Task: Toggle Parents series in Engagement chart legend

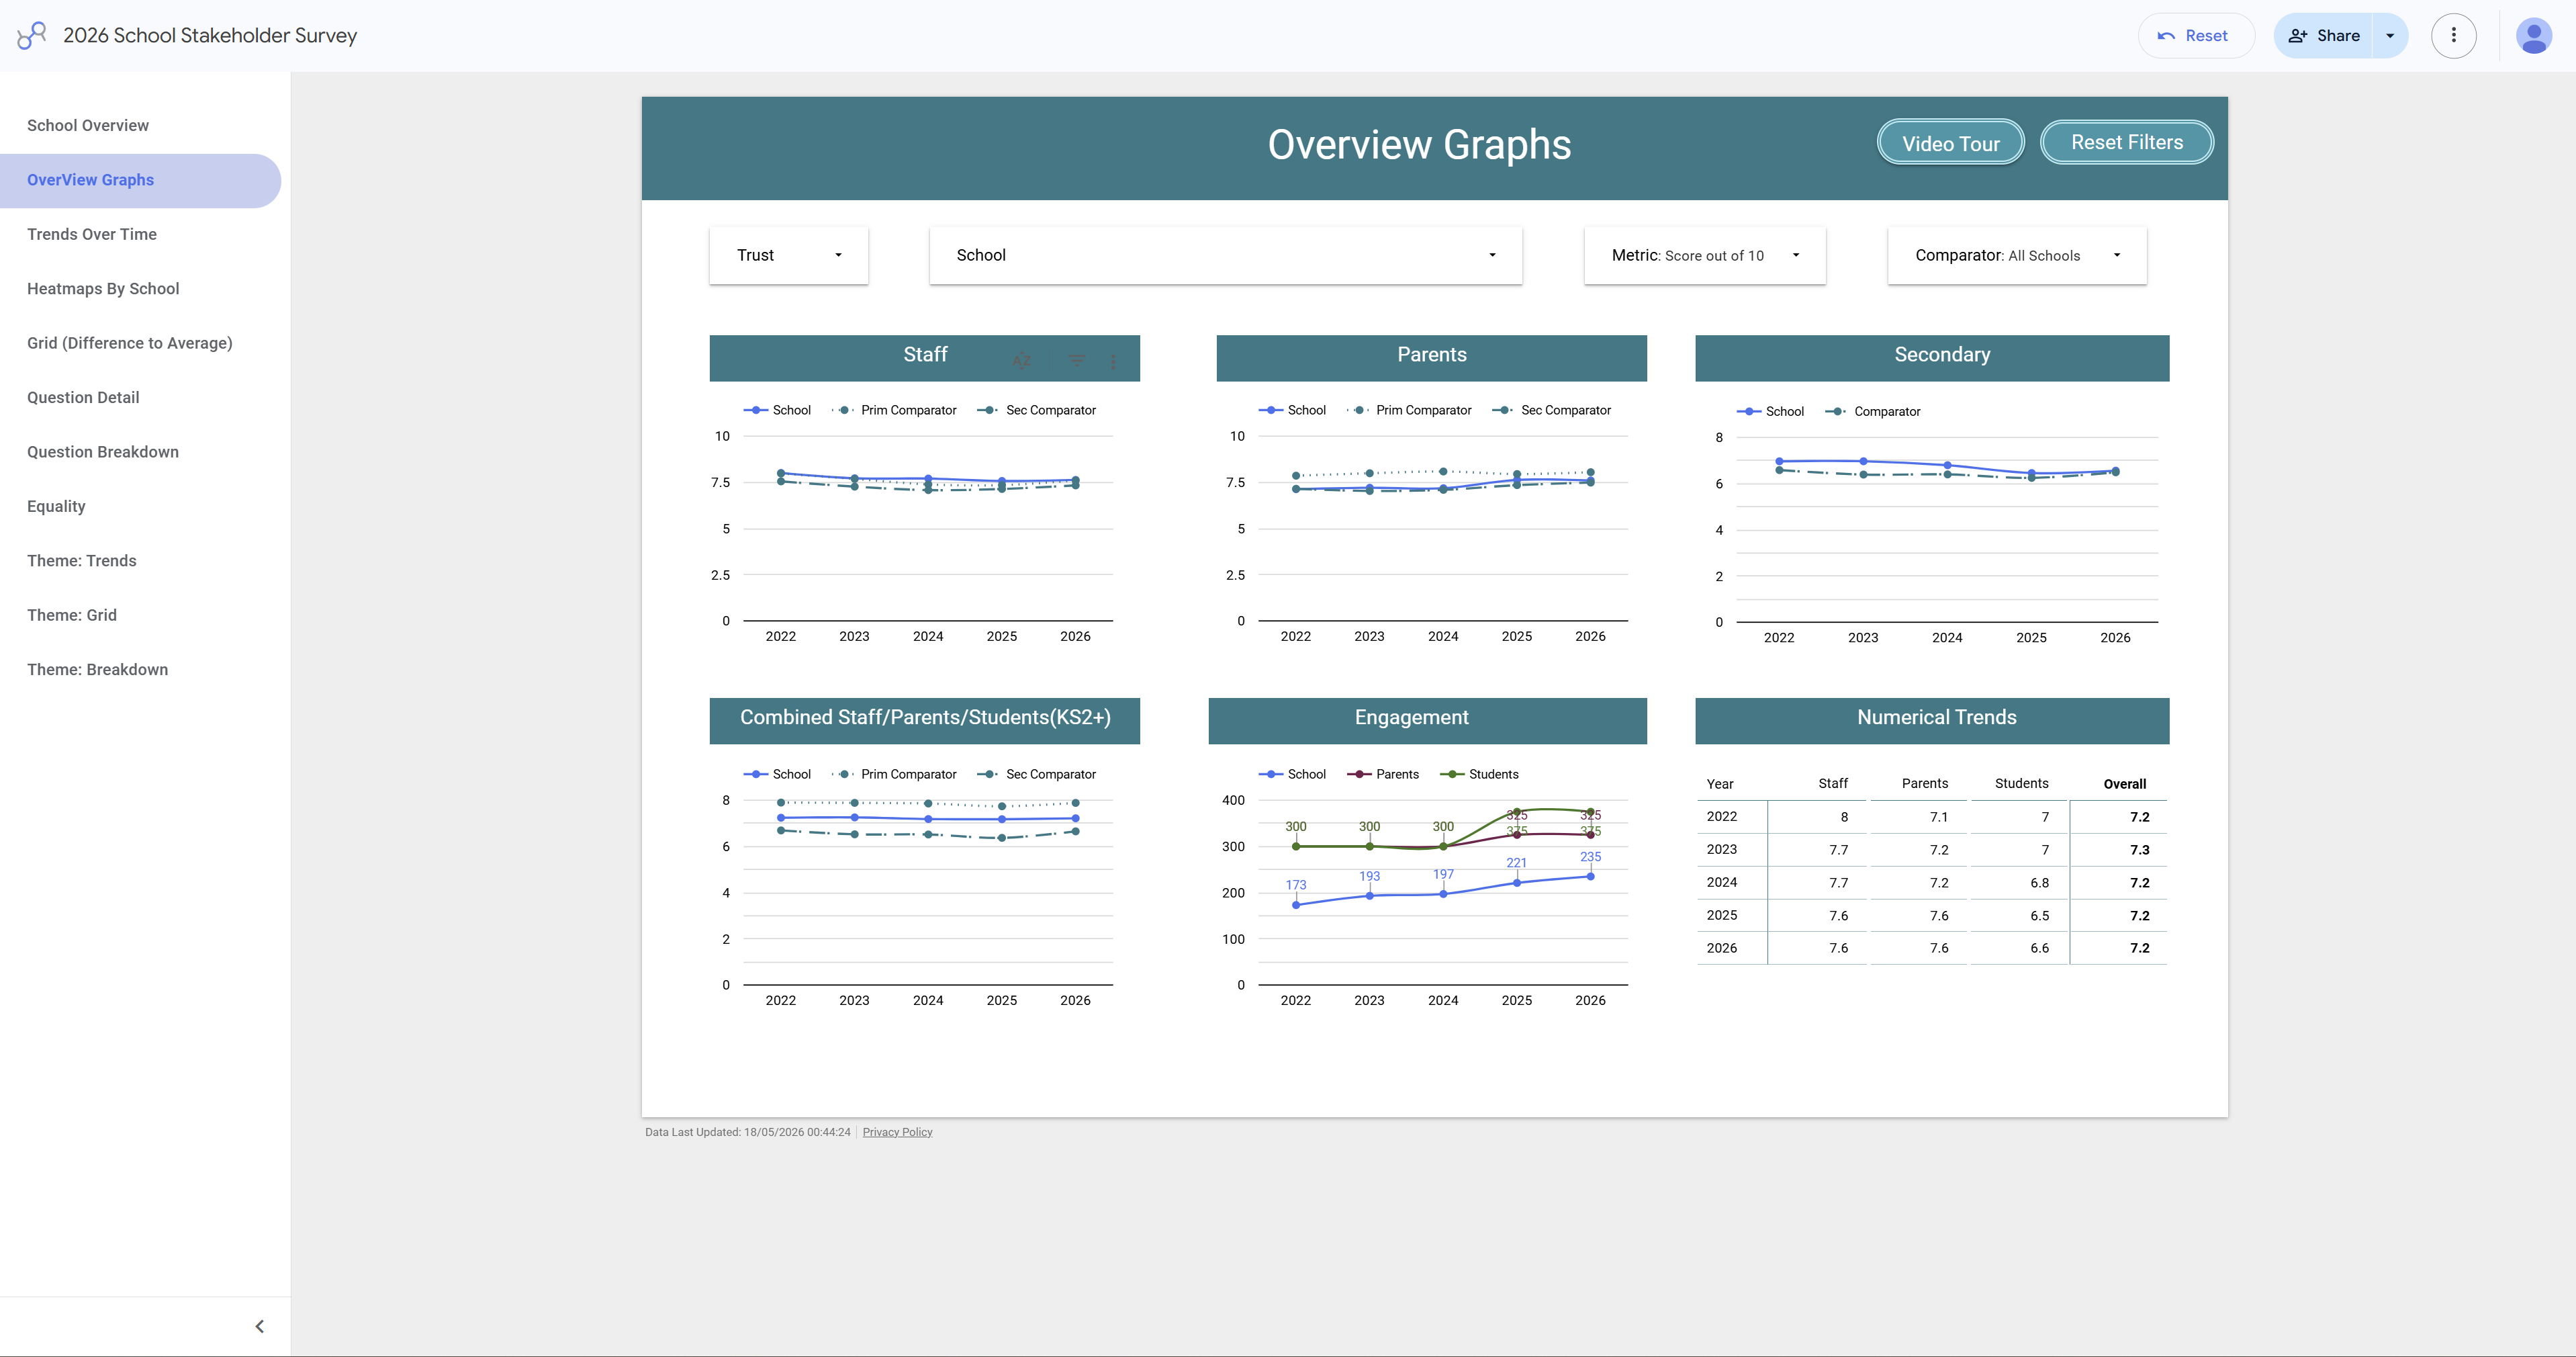Action: click(1383, 775)
